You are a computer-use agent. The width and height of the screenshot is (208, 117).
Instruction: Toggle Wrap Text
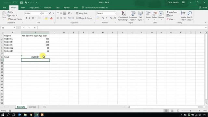[82, 13]
